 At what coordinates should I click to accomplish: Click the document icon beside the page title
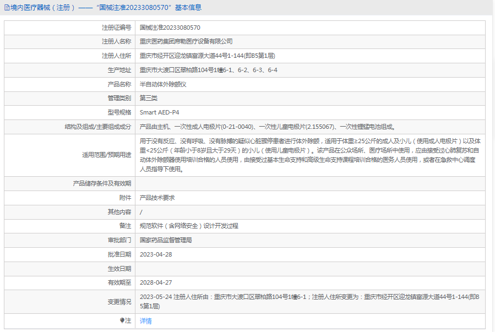[7, 8]
